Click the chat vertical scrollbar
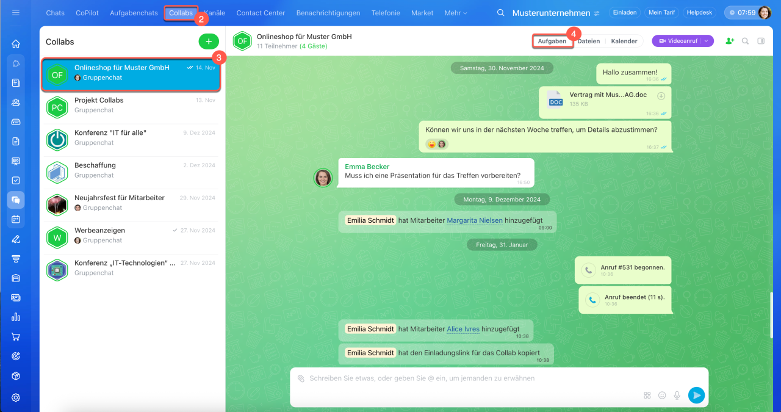The height and width of the screenshot is (412, 781). pos(772,314)
